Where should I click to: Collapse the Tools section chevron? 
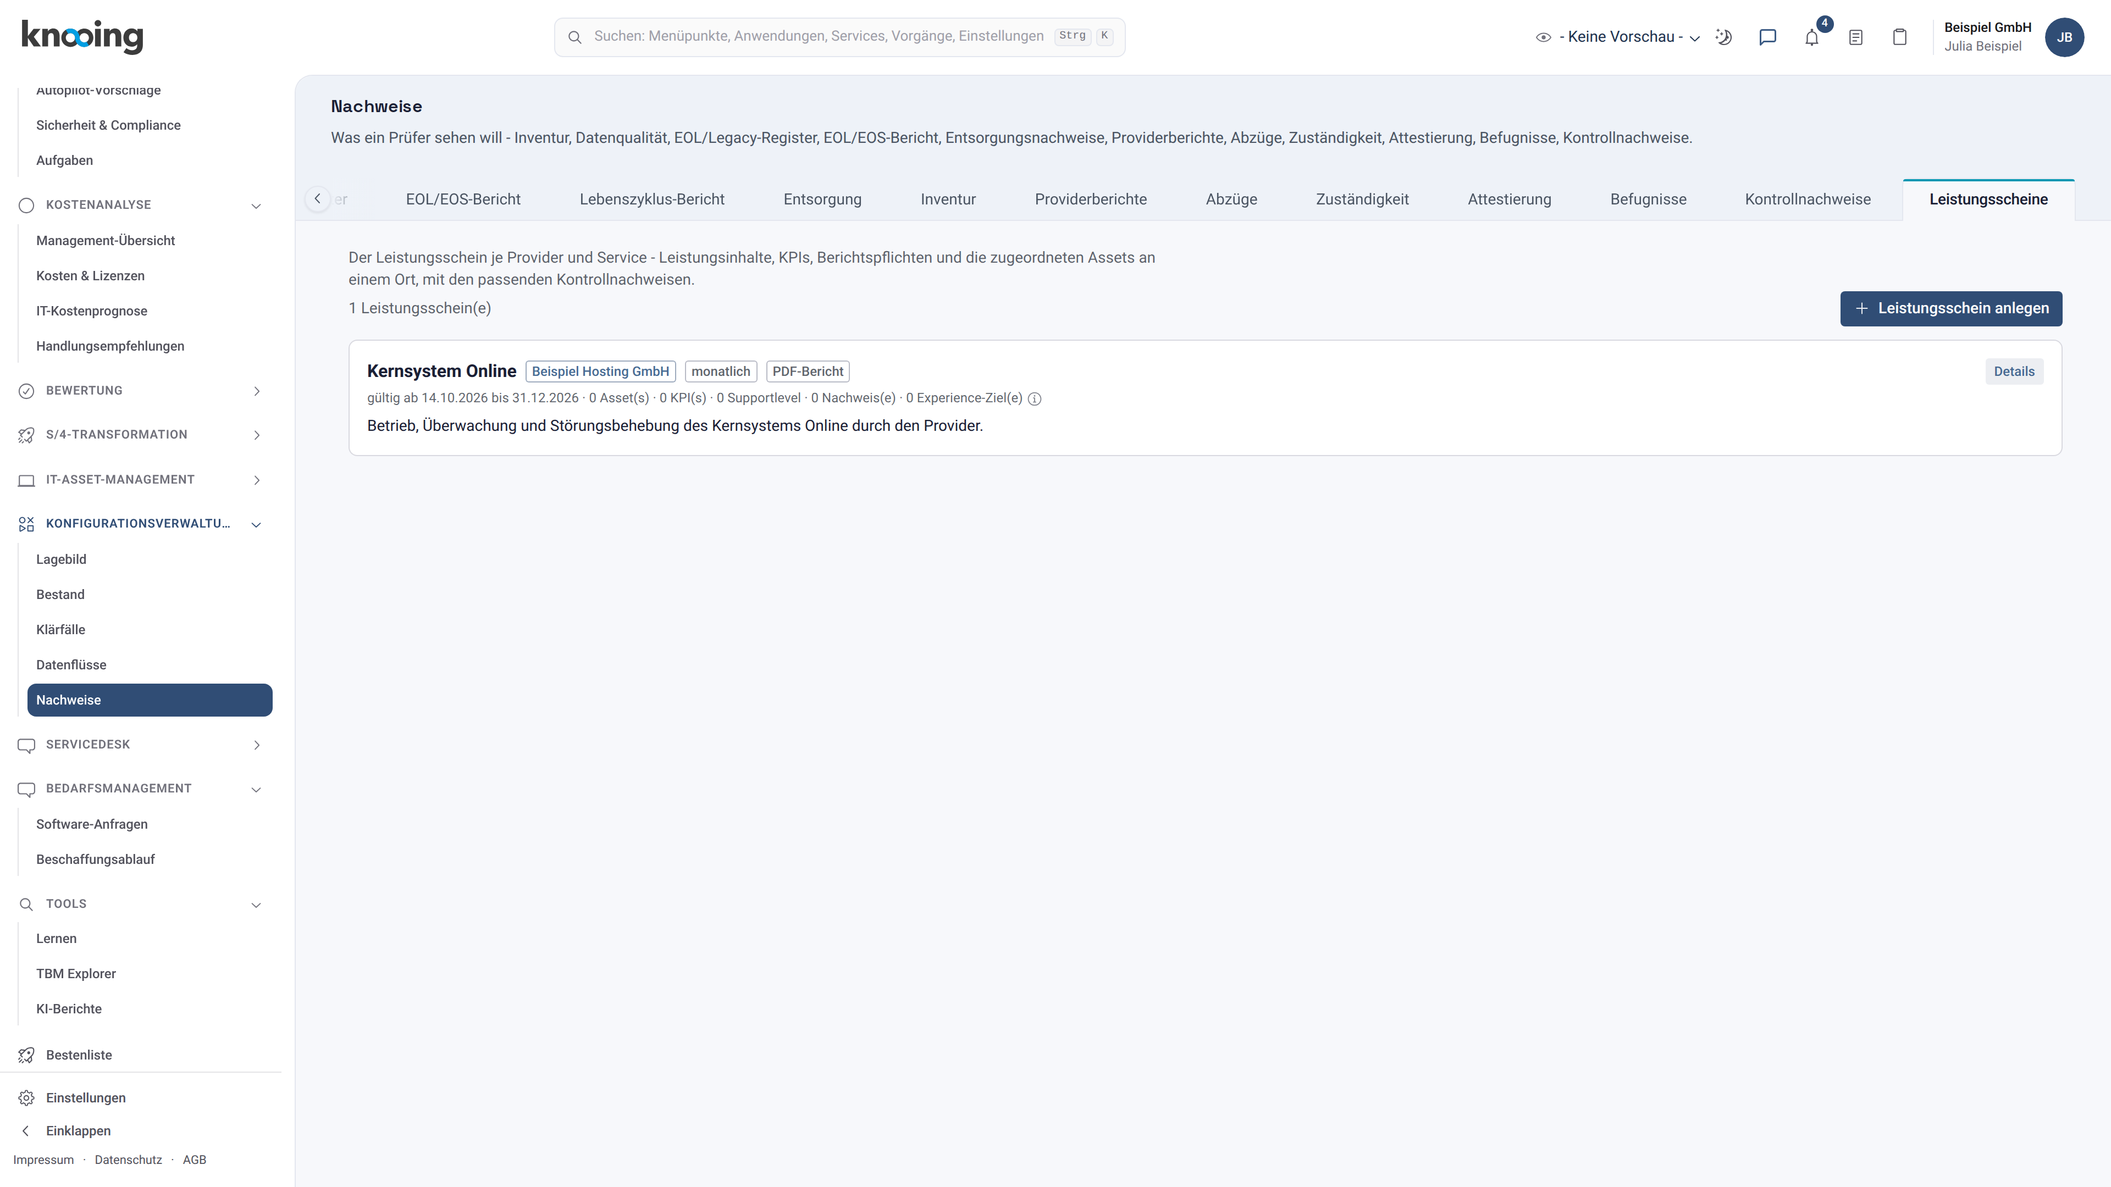(256, 905)
